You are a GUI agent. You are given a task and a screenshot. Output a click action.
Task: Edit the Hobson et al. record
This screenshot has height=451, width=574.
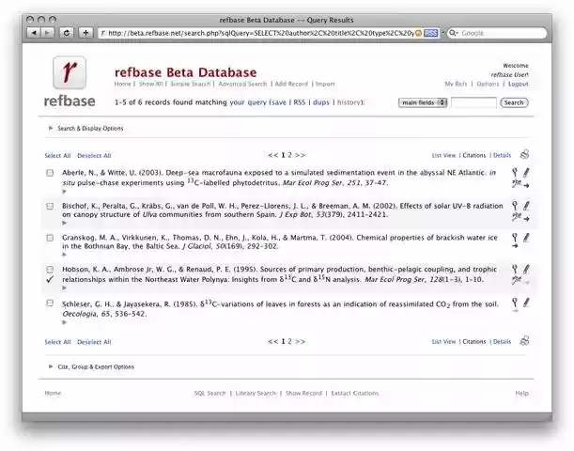tap(526, 269)
